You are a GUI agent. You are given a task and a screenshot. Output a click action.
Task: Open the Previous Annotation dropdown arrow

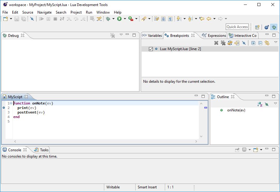point(196,19)
